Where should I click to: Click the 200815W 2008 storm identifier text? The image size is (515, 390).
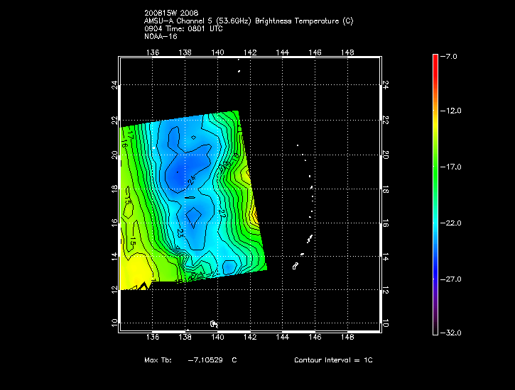(171, 14)
